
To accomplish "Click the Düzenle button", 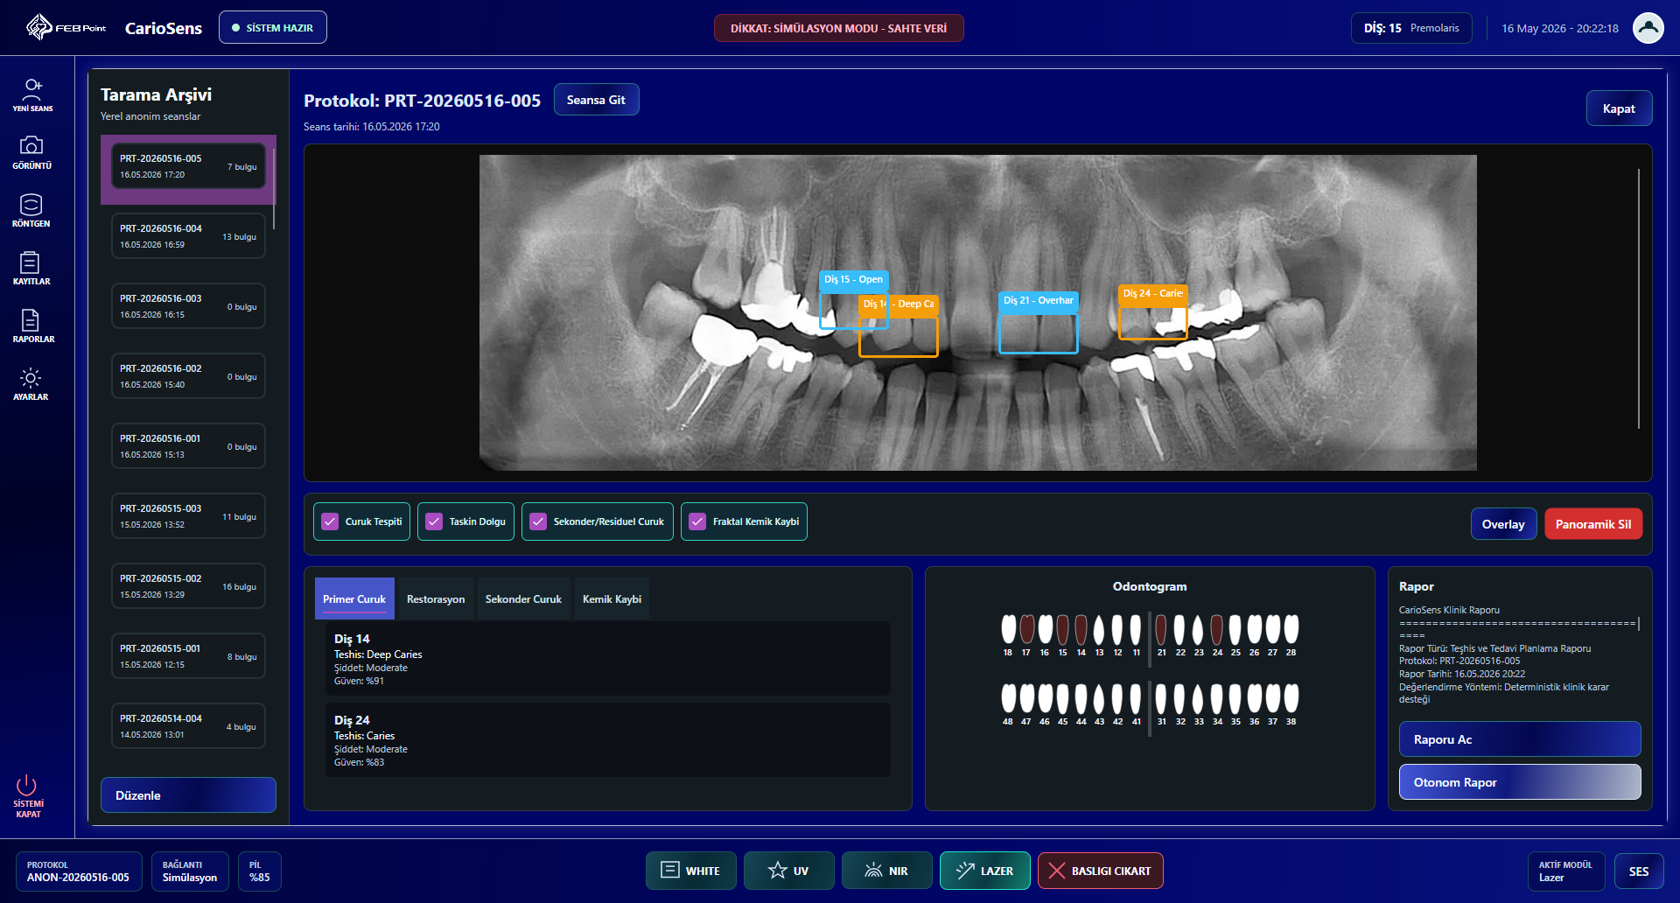I will click(188, 795).
